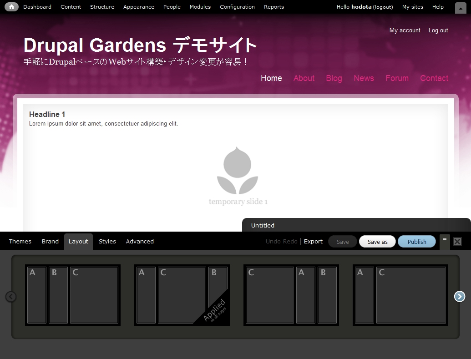This screenshot has height=359, width=471.
Task: Open the Content admin menu
Action: point(71,7)
